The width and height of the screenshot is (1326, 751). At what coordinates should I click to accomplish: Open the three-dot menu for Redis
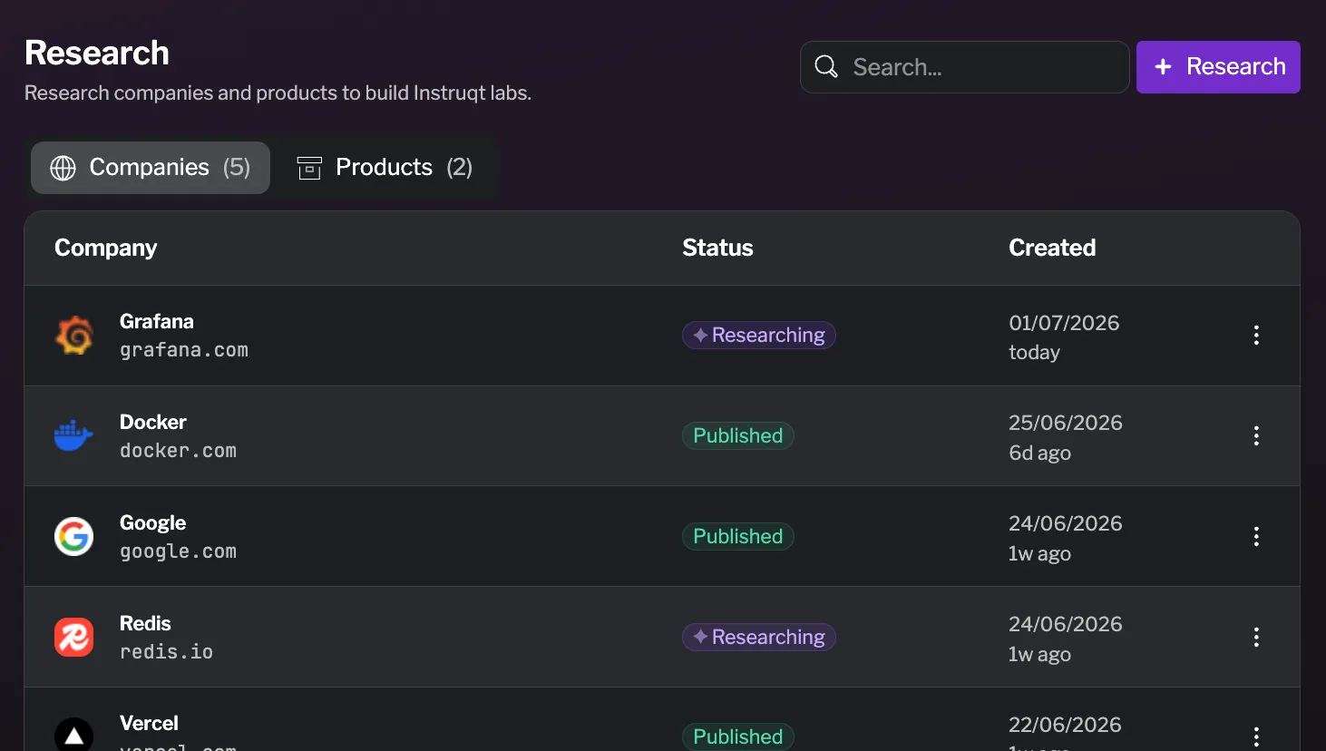point(1256,638)
